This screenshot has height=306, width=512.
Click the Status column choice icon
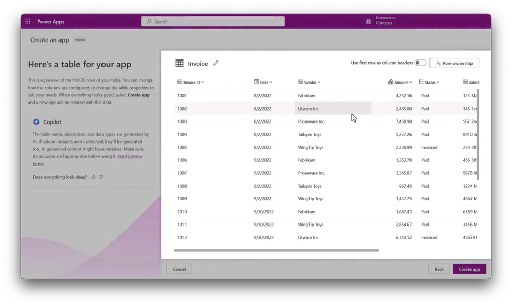point(421,82)
